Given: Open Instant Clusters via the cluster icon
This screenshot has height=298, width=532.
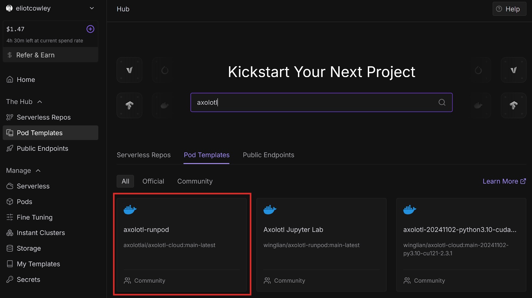Looking at the screenshot, I should tap(10, 233).
